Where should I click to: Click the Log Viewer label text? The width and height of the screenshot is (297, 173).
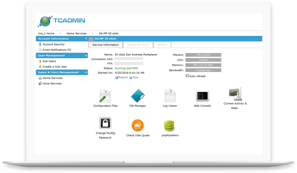pos(170,106)
